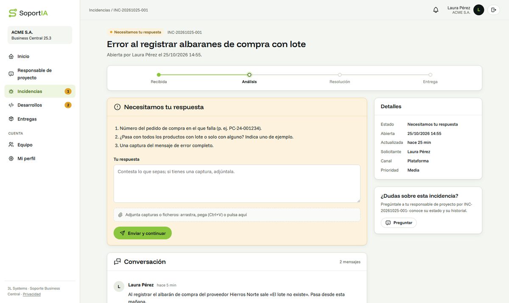The width and height of the screenshot is (509, 303).
Task: Click the Solicitante value Laura Pérez
Action: pyautogui.click(x=419, y=152)
